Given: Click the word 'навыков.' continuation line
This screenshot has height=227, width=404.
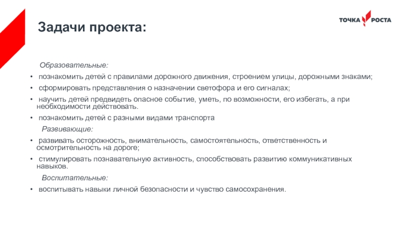Looking at the screenshot, I should [52, 167].
